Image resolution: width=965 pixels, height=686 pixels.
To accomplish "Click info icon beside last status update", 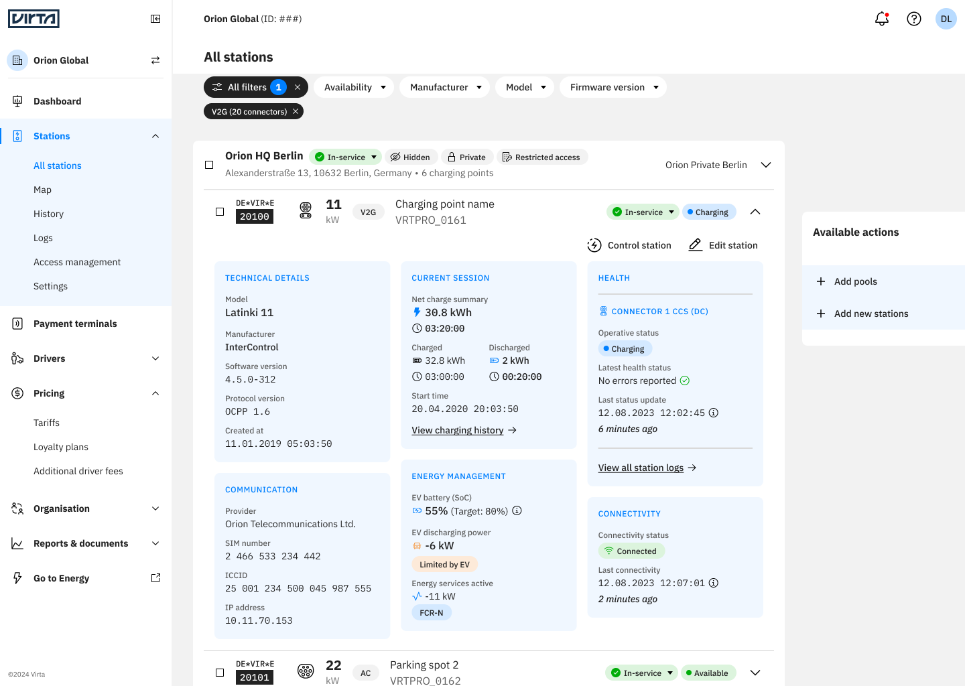I will point(714,413).
